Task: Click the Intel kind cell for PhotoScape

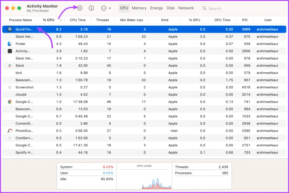Action: [174, 131]
